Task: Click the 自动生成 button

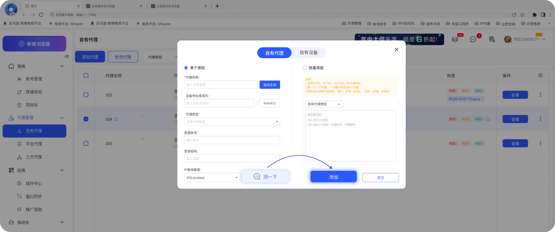Action: [269, 85]
